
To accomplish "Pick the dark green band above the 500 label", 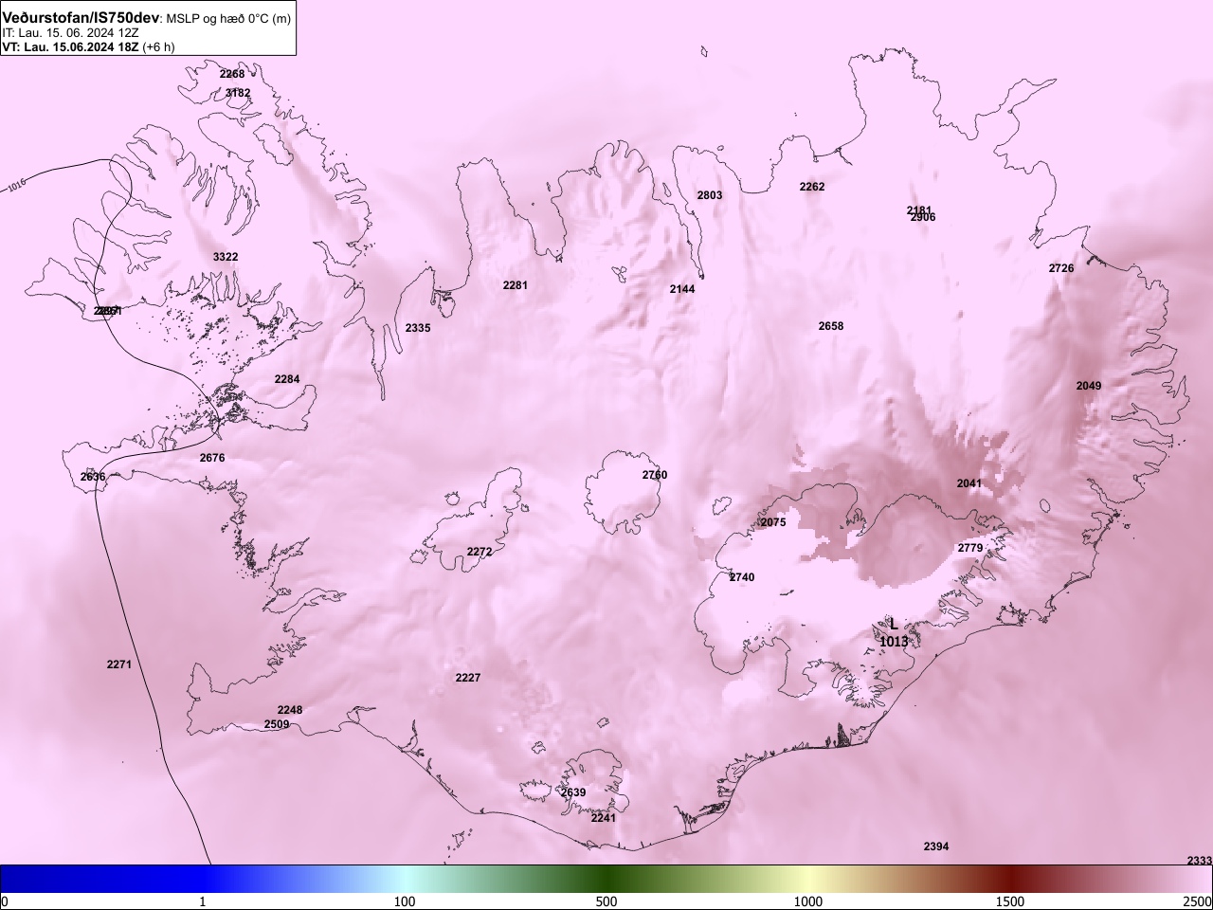I will pos(606,879).
